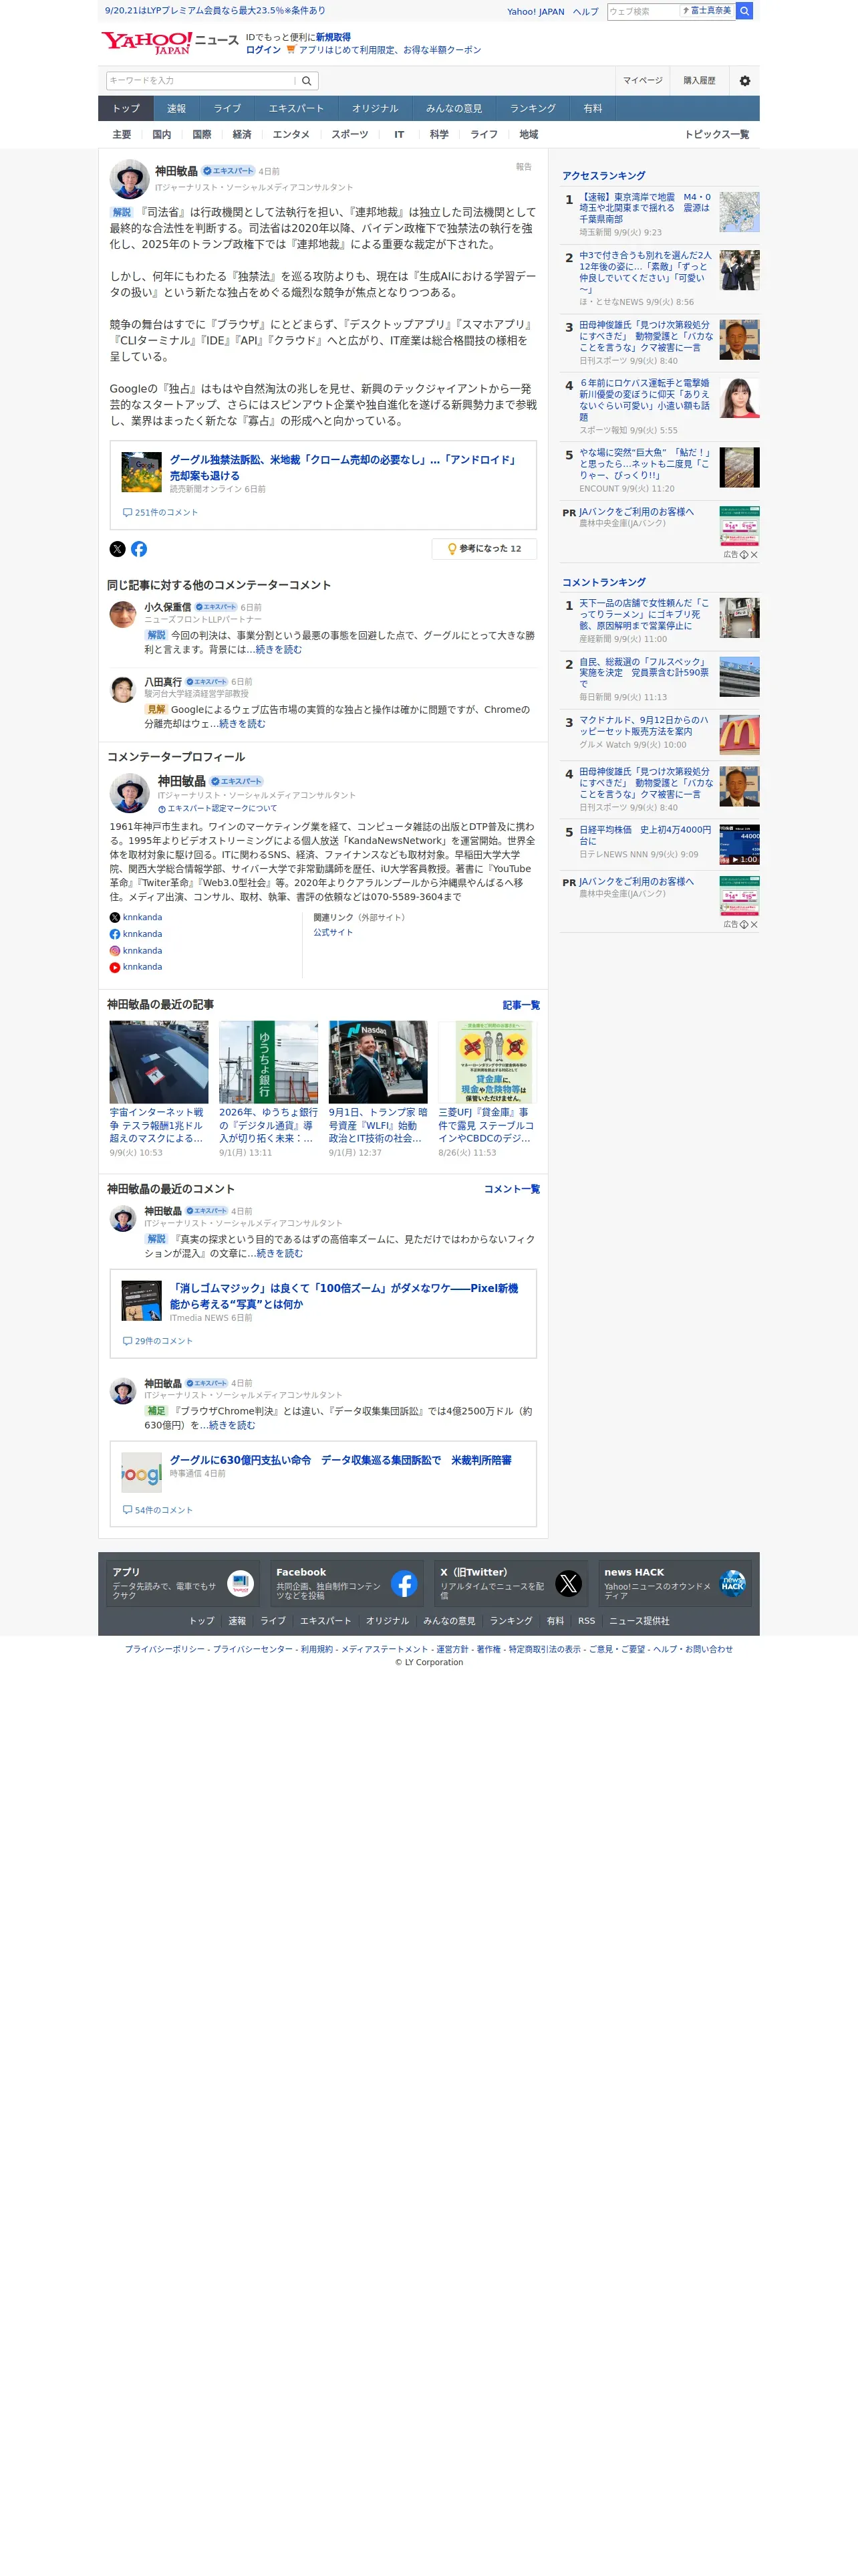Viewport: 858px width, 2576px height.
Task: Open 記事一覧 link
Action: tap(521, 1006)
